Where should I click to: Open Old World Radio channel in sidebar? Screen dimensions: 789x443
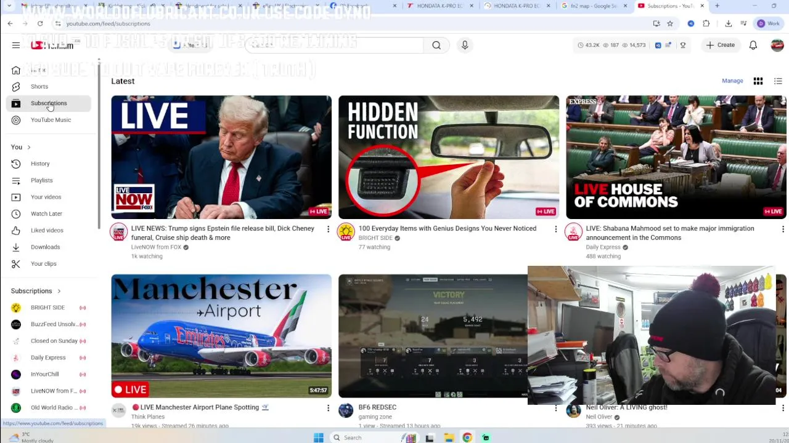click(x=49, y=407)
